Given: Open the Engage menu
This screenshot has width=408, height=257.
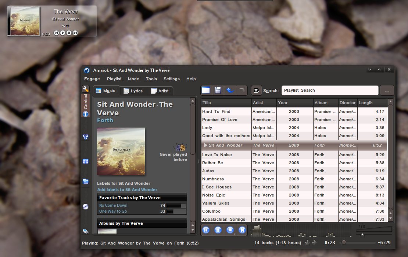Looking at the screenshot, I should 92,79.
